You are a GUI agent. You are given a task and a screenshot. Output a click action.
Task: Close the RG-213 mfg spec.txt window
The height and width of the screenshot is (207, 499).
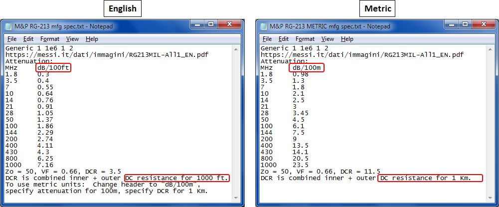(x=229, y=24)
